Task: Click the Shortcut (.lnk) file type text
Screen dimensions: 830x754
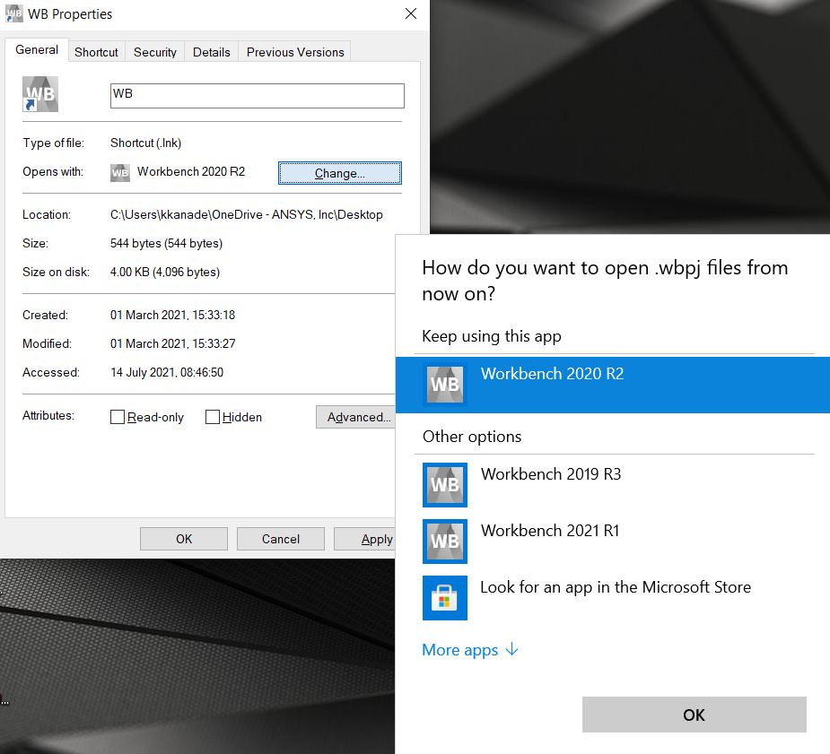Action: coord(145,143)
